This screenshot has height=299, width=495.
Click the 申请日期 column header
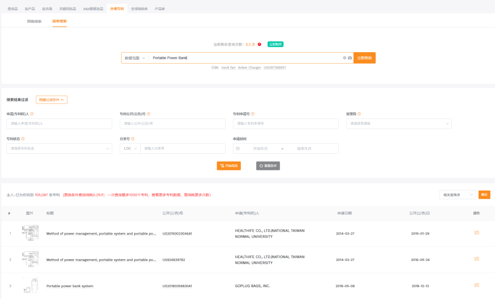point(344,213)
